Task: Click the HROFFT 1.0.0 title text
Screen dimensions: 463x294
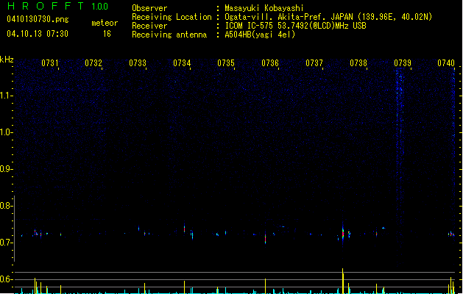Action: coord(57,6)
